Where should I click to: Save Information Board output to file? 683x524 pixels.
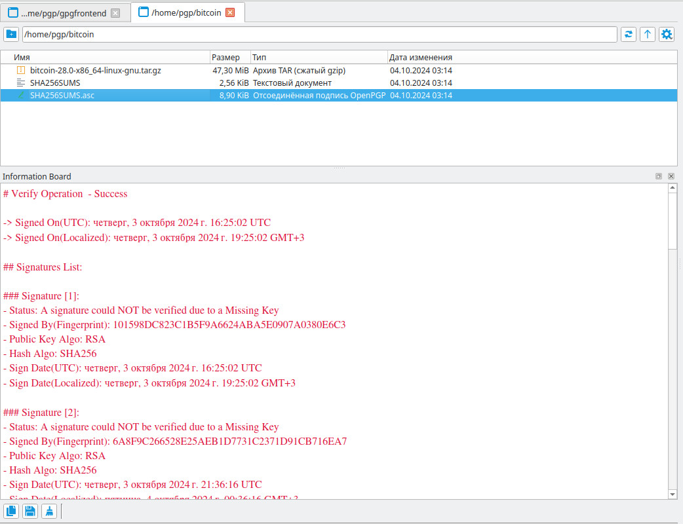point(30,512)
